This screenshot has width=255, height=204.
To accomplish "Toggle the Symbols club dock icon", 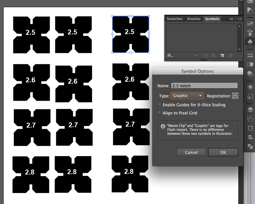I will [x=250, y=42].
